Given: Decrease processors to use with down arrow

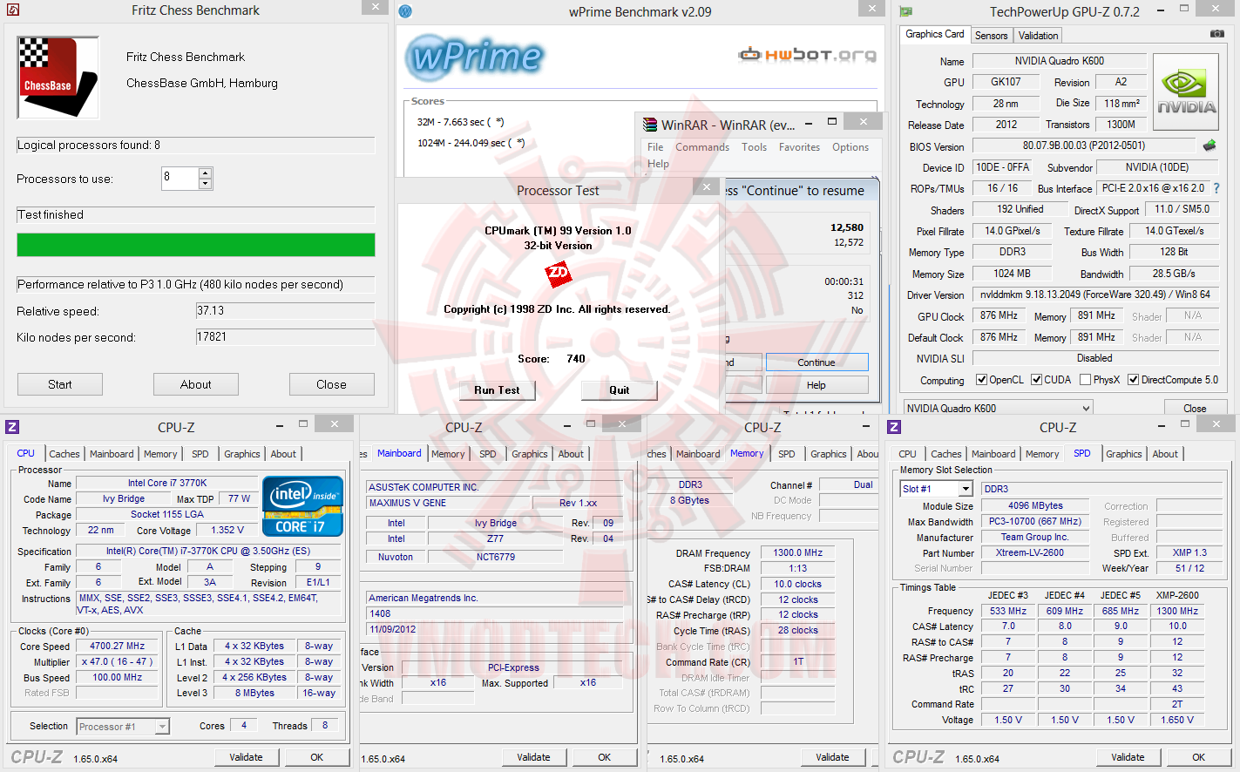Looking at the screenshot, I should (x=206, y=184).
